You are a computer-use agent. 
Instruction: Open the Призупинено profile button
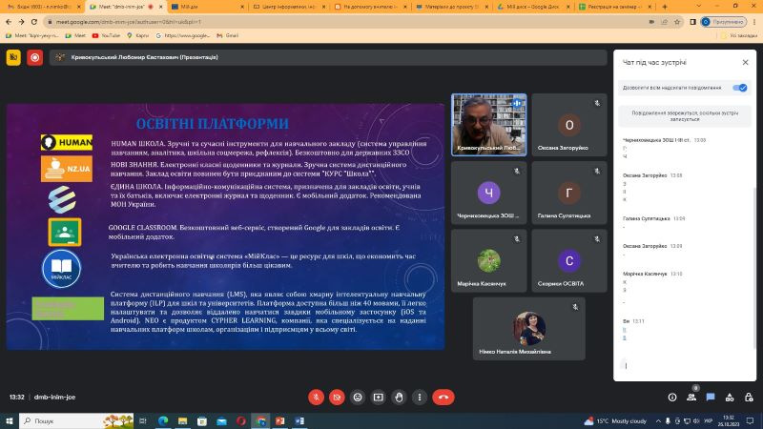pyautogui.click(x=724, y=22)
